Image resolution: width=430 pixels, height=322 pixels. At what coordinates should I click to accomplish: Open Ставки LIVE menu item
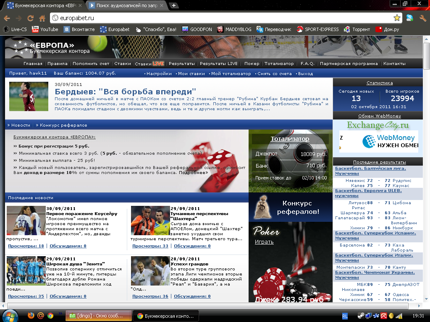tap(149, 64)
